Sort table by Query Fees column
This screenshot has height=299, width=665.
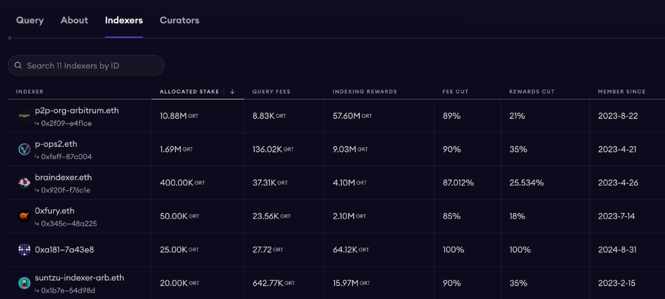coord(271,91)
